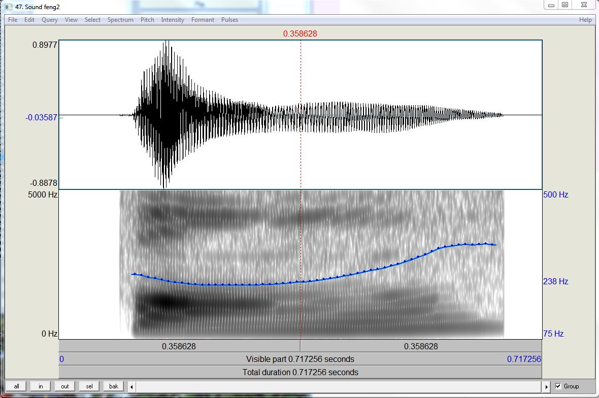Click the scrollbar left arrow
Screen dimensions: 599x398
(131, 386)
